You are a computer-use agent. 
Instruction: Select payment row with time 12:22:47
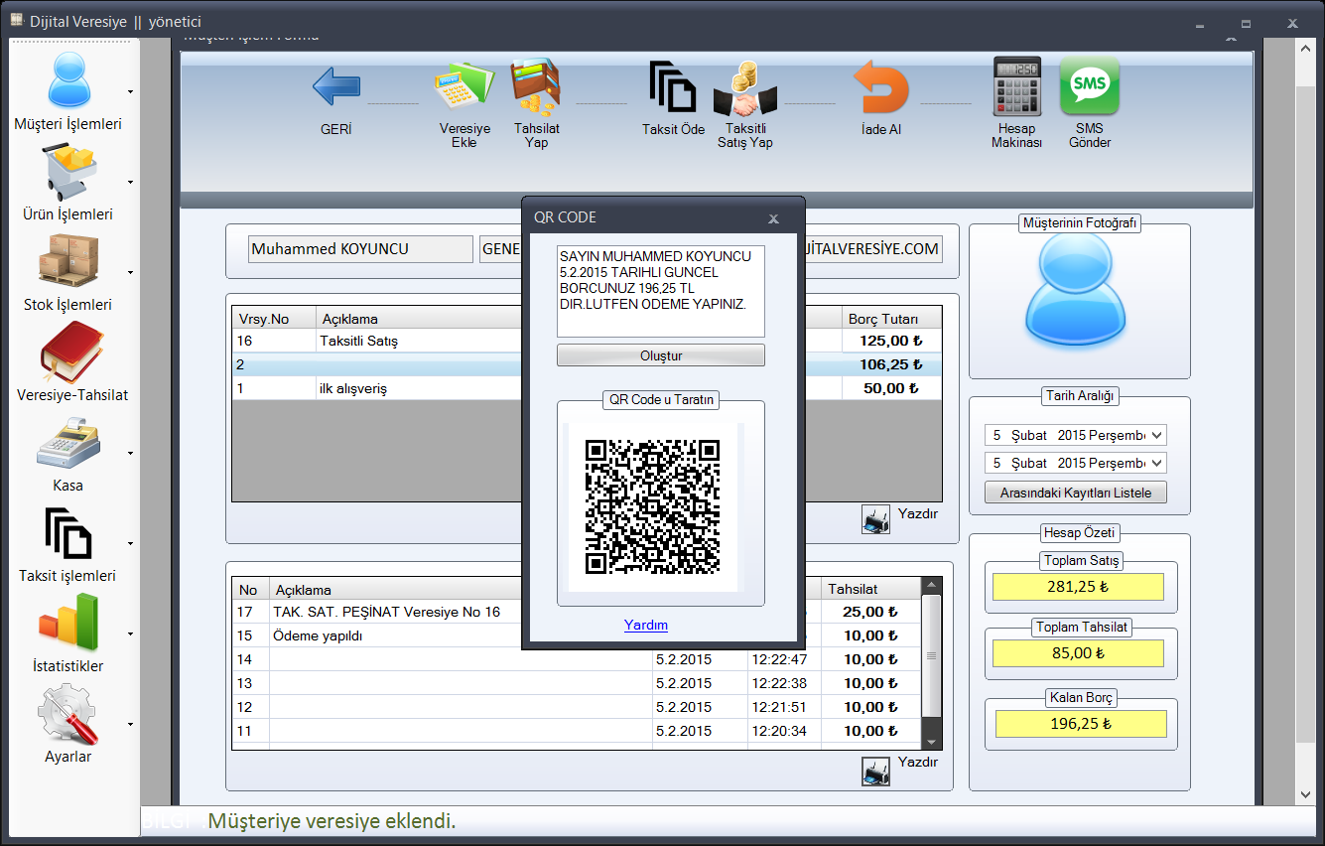[576, 659]
